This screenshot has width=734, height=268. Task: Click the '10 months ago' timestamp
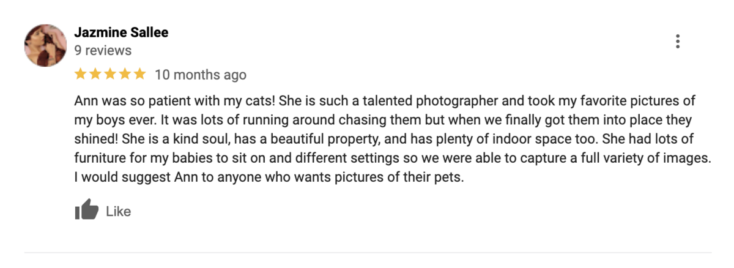tap(201, 75)
